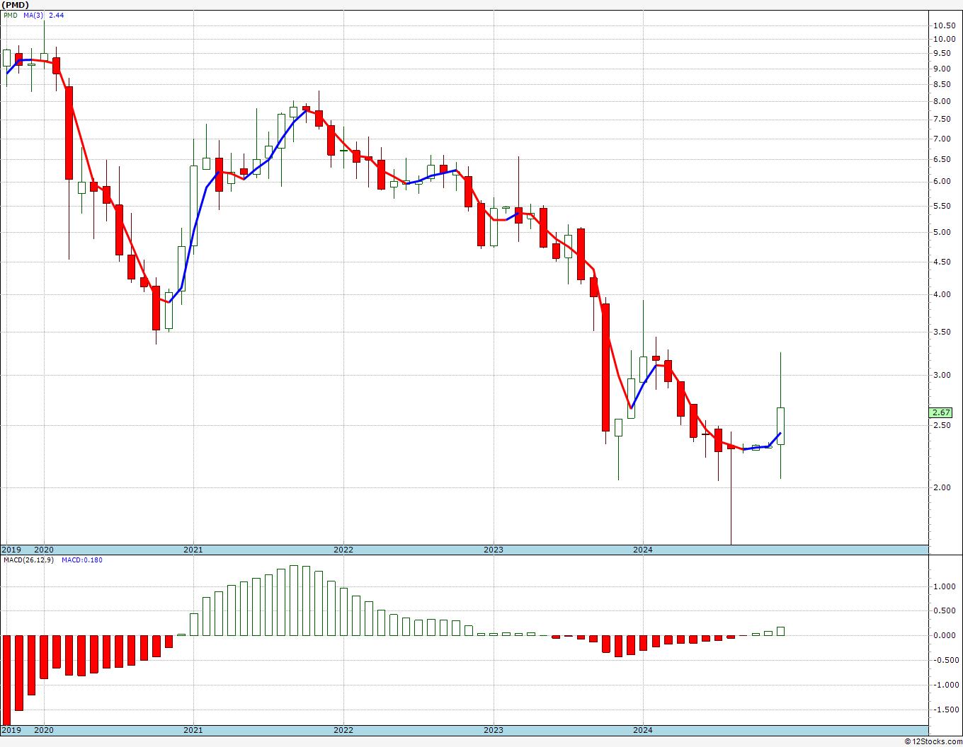Select the -1.500 MACD axis label
963x747 pixels.
coord(946,710)
